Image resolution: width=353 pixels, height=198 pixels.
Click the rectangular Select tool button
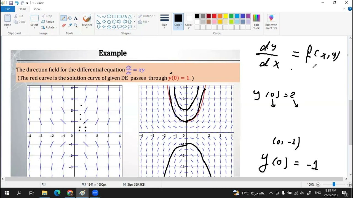point(34,18)
